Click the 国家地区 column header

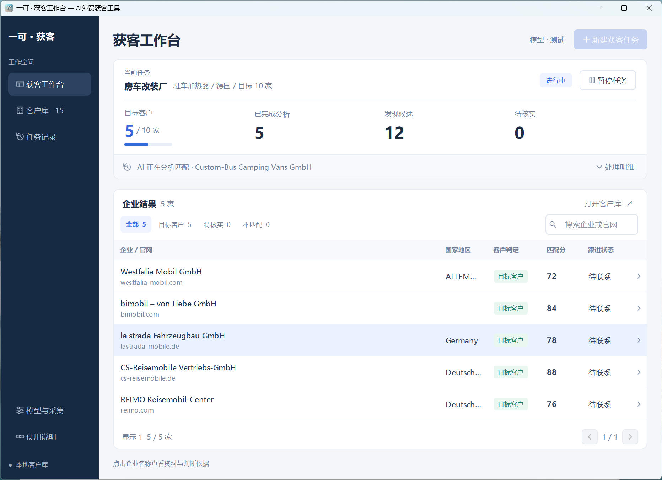[458, 250]
